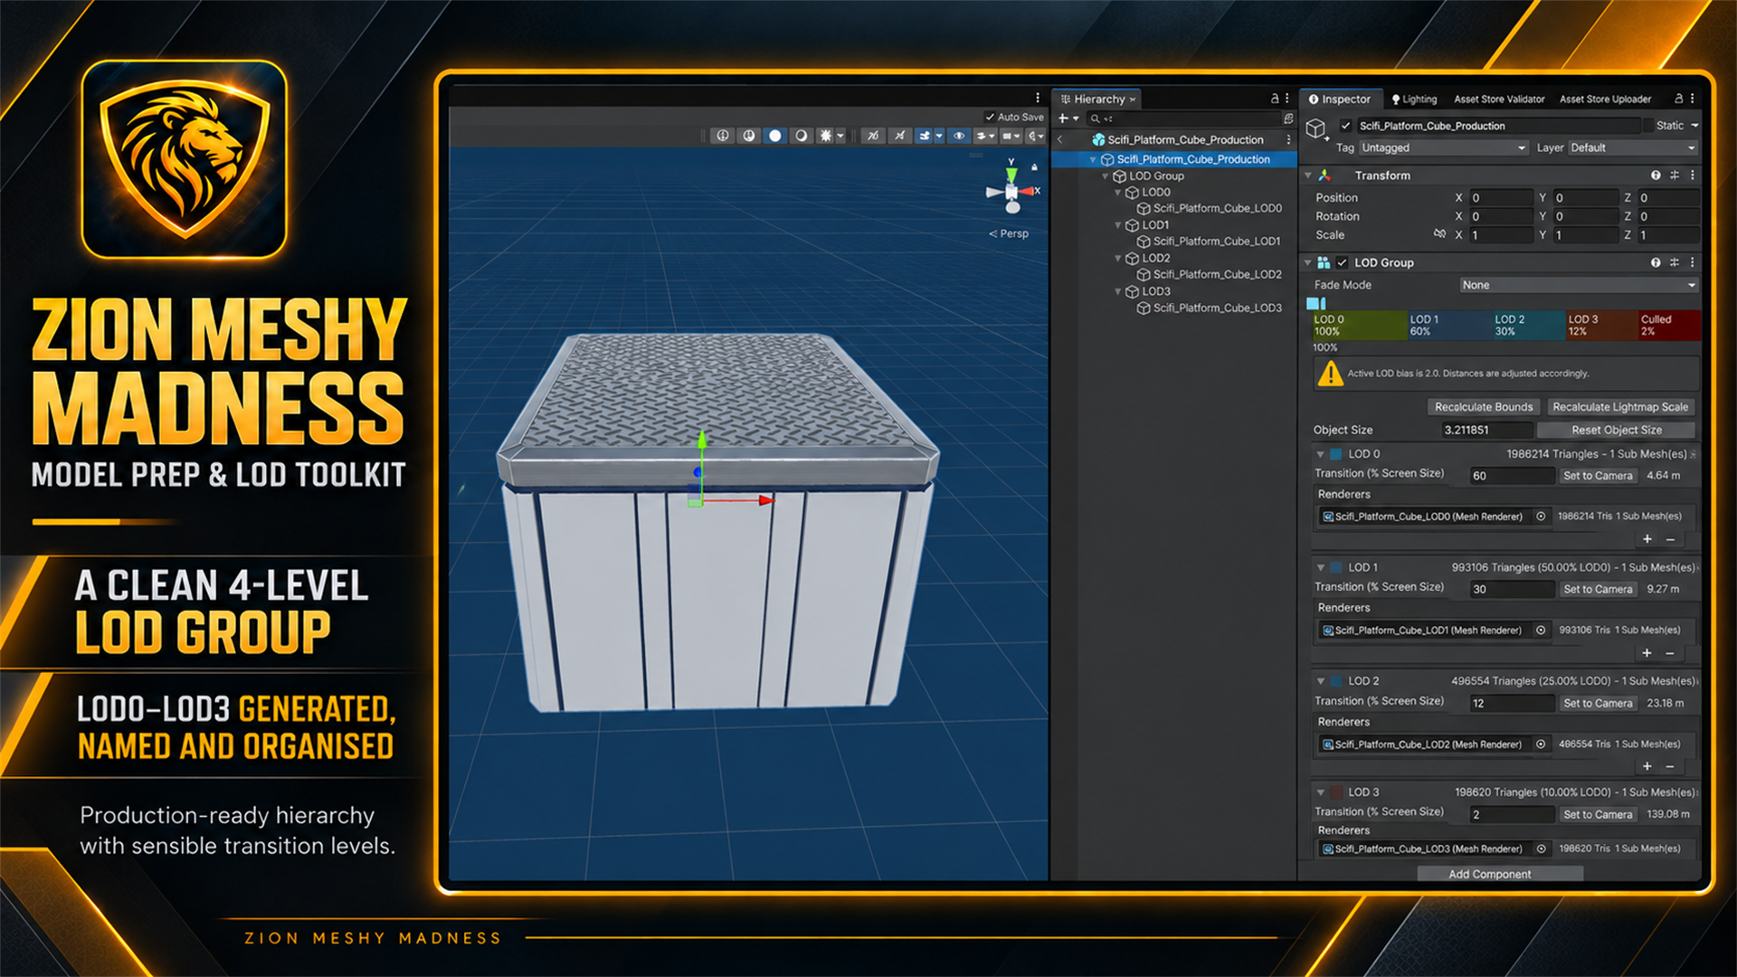
Task: Switch to the Lighting tab
Action: click(1414, 100)
